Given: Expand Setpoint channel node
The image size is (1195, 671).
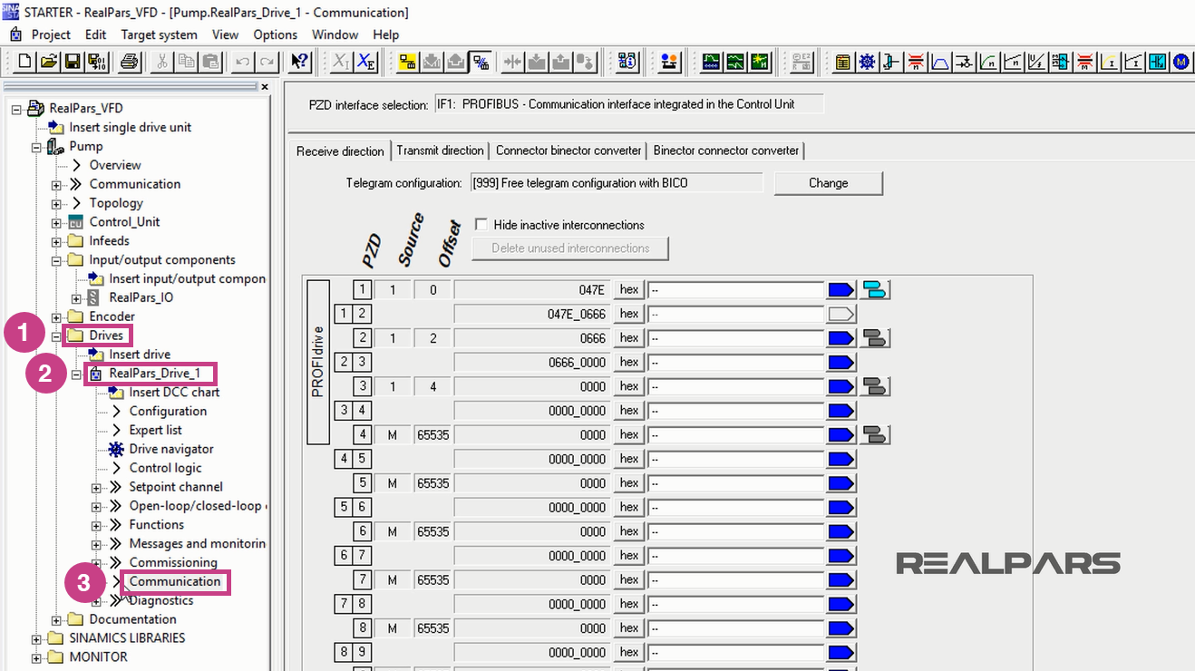Looking at the screenshot, I should click(x=96, y=488).
